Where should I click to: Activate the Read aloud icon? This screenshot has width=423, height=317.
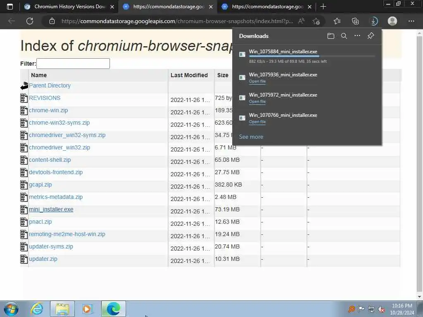[301, 21]
